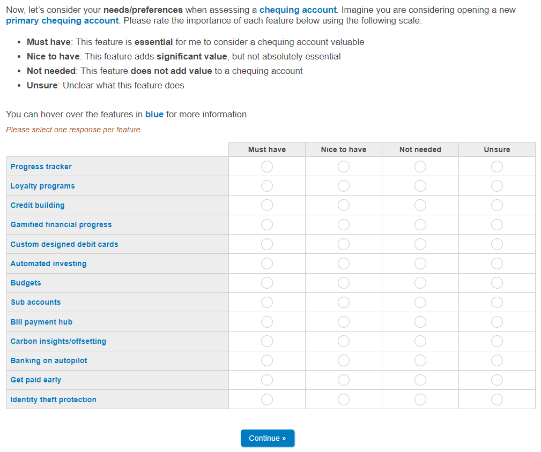Choose Unsure for Sub accounts
541x452 pixels.
pyautogui.click(x=497, y=302)
